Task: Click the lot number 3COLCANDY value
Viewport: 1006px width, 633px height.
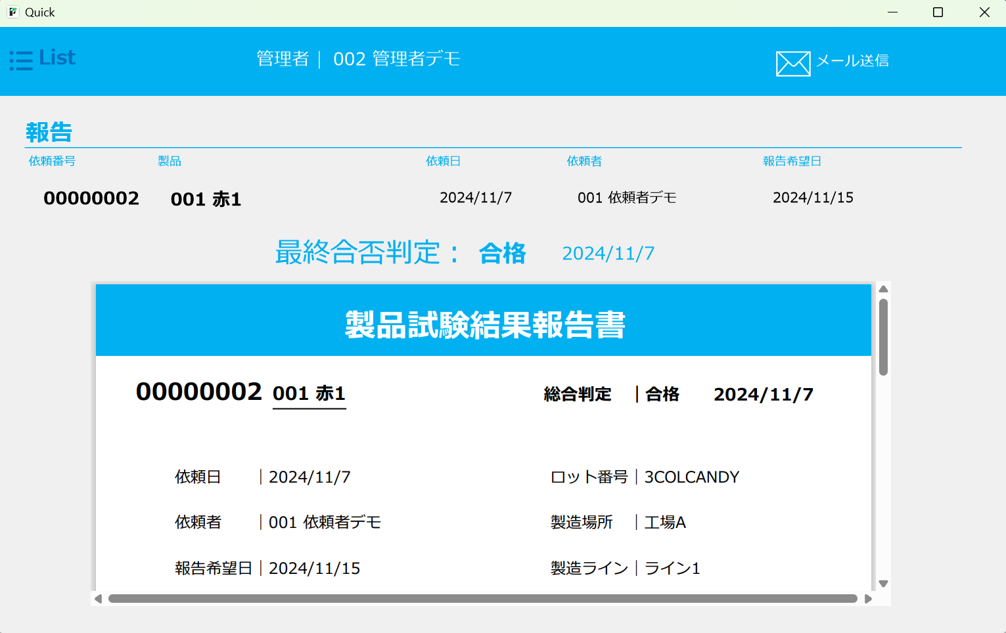Action: coord(691,477)
